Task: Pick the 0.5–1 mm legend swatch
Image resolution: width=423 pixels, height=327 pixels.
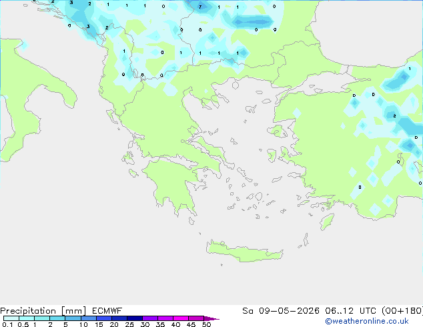Action: pos(27,318)
